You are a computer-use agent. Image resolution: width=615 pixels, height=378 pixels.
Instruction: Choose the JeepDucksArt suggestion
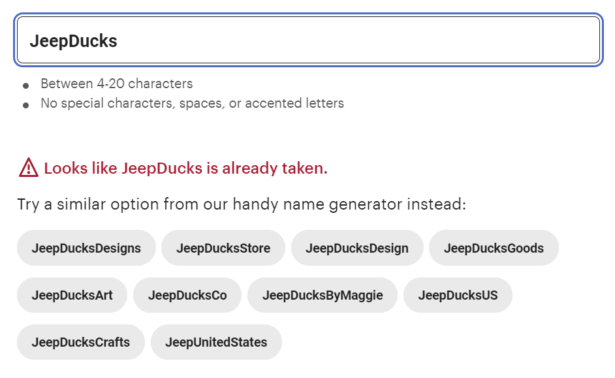pos(72,295)
